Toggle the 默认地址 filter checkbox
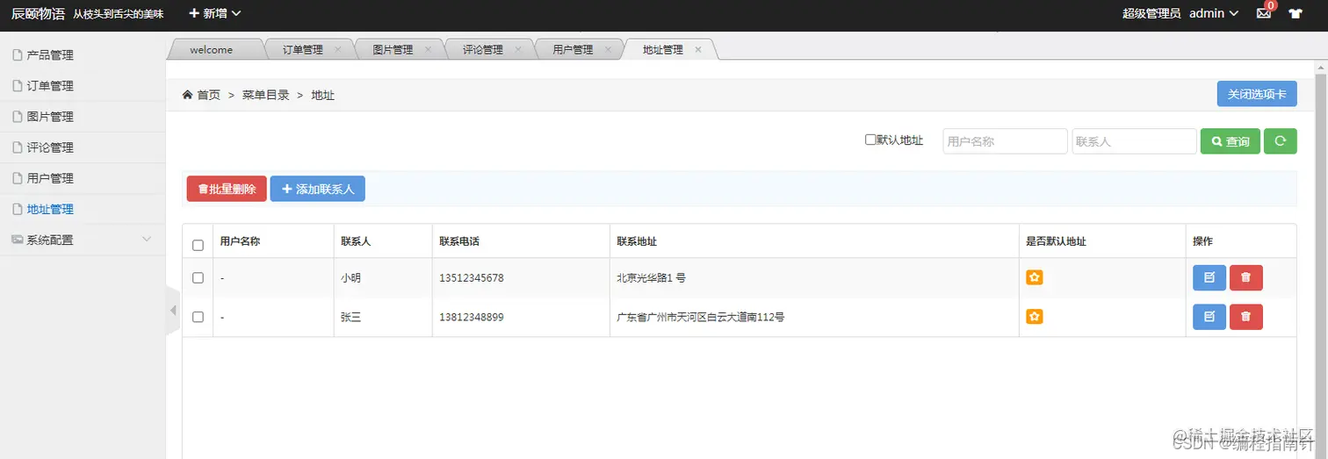Screen dimensions: 1328x459 (870, 140)
